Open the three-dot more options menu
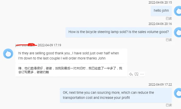Viewport: 181px width, 109px height. point(142,74)
